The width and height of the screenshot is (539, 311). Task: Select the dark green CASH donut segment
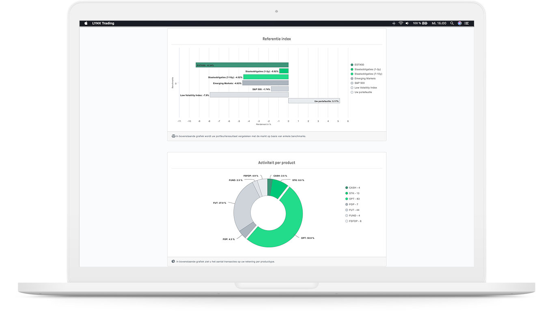point(270,187)
